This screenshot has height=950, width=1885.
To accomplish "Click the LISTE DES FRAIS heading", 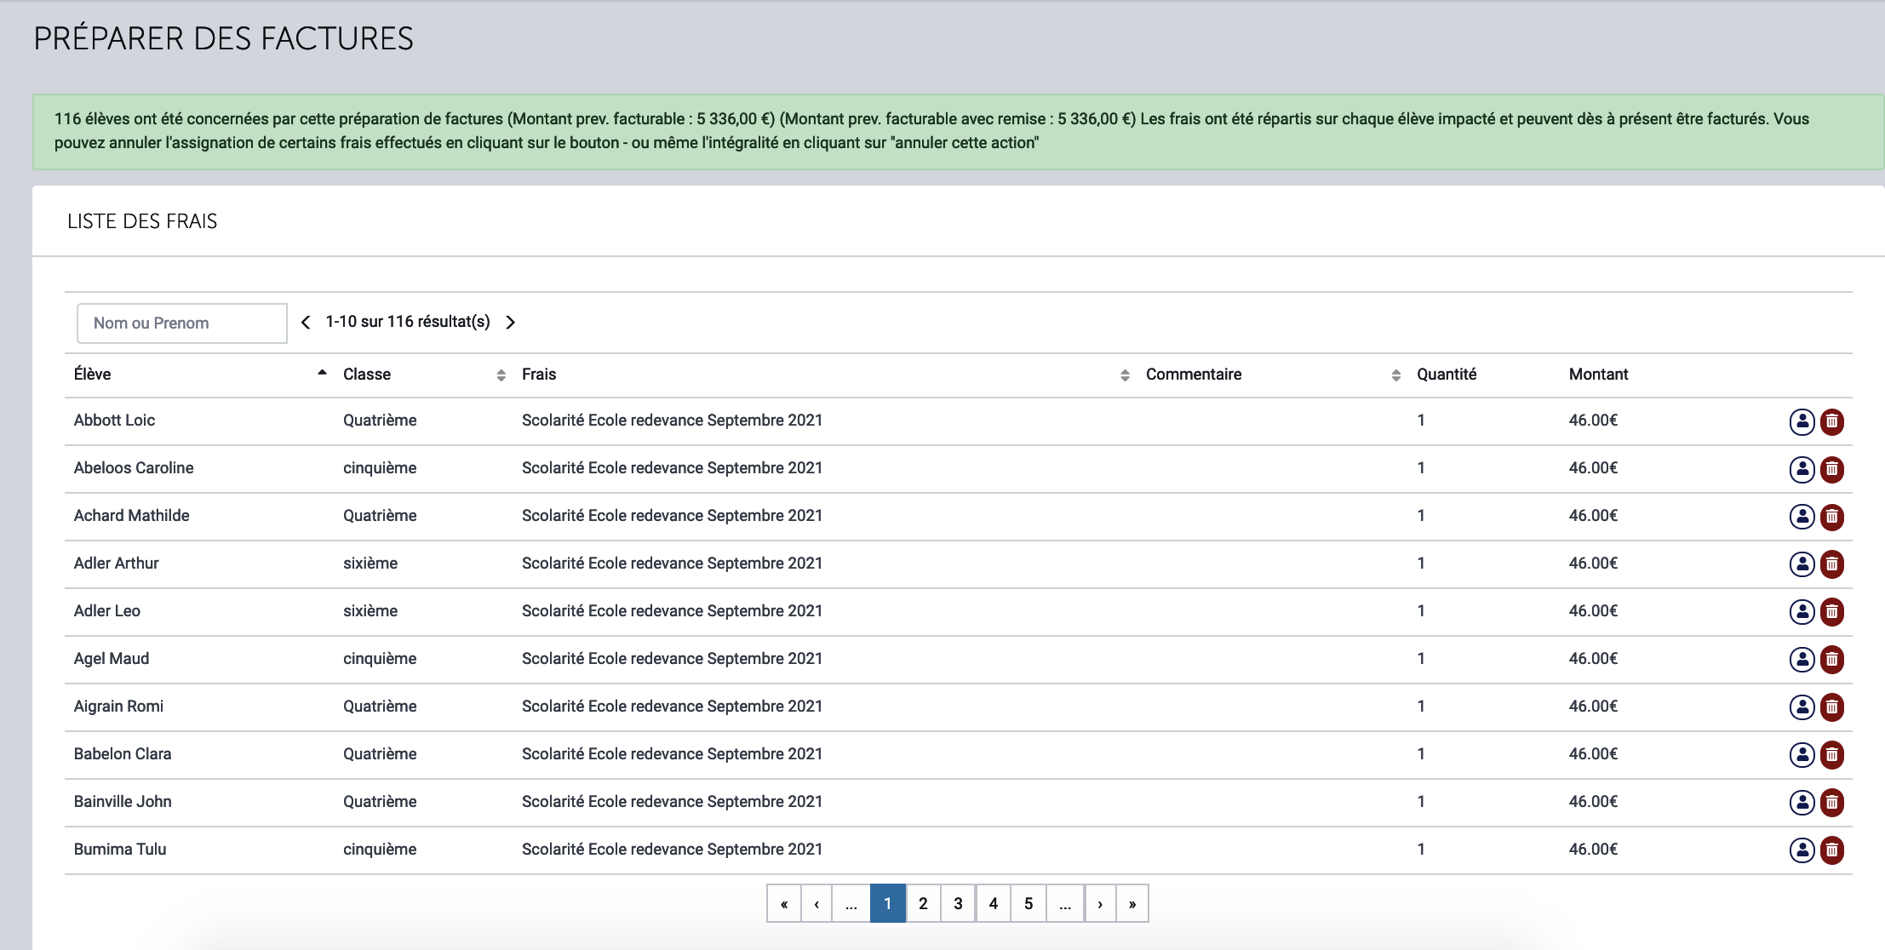I will click(142, 221).
